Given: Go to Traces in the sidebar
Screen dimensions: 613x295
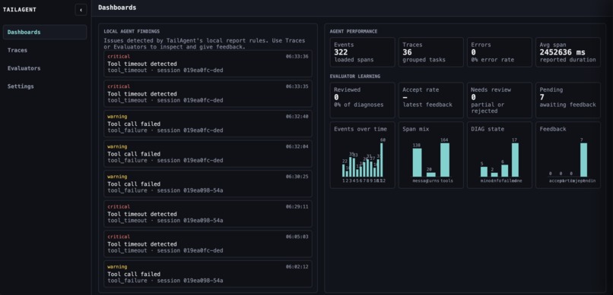Looking at the screenshot, I should (x=45, y=50).
